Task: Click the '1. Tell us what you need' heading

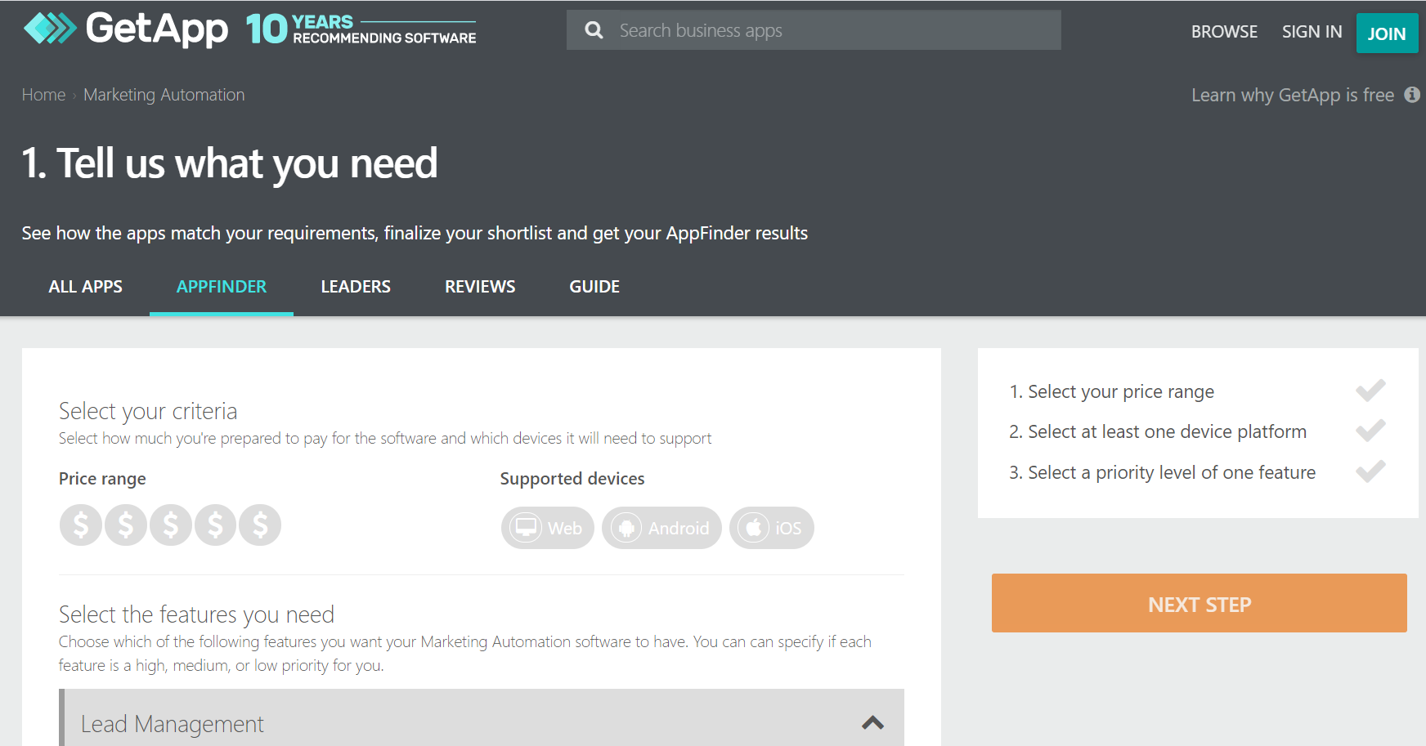Action: 230,163
